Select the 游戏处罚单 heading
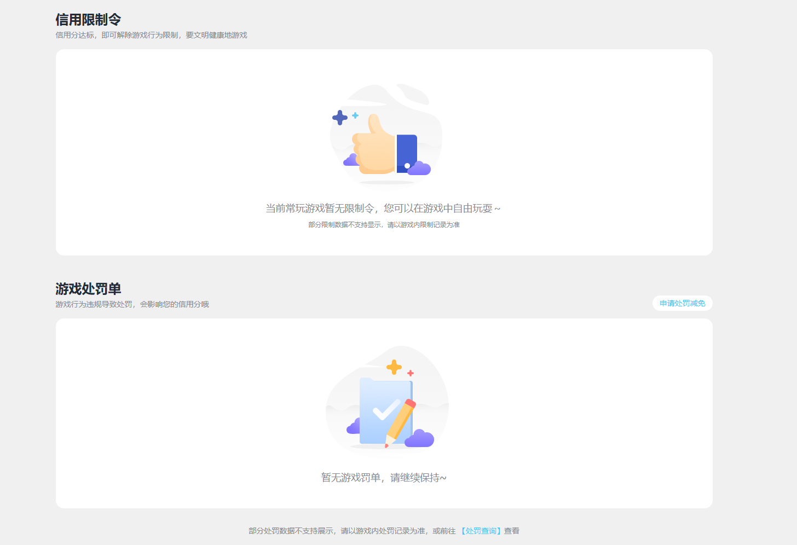797x545 pixels. click(x=88, y=289)
